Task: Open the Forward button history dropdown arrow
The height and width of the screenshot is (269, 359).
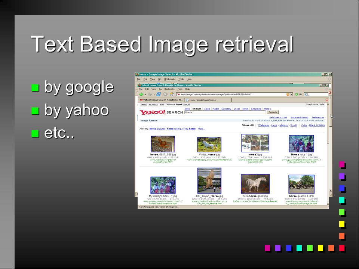Action: (154, 95)
